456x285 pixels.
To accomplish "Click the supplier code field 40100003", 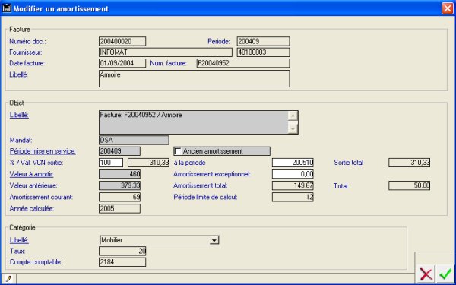I will click(x=263, y=52).
